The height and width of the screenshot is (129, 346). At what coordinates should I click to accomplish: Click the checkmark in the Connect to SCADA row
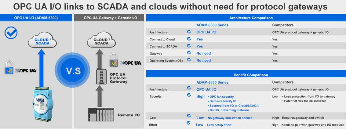click(189, 46)
